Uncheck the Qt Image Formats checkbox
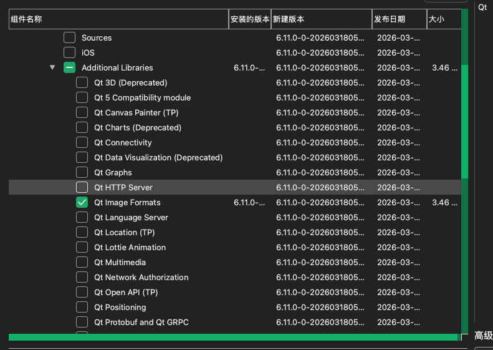 (82, 202)
